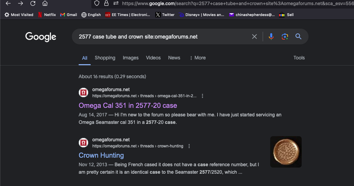Image resolution: width=354 pixels, height=186 pixels.
Task: Open the Netflix bookmark
Action: (47, 15)
